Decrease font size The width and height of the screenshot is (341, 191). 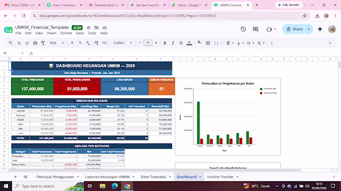coord(140,43)
